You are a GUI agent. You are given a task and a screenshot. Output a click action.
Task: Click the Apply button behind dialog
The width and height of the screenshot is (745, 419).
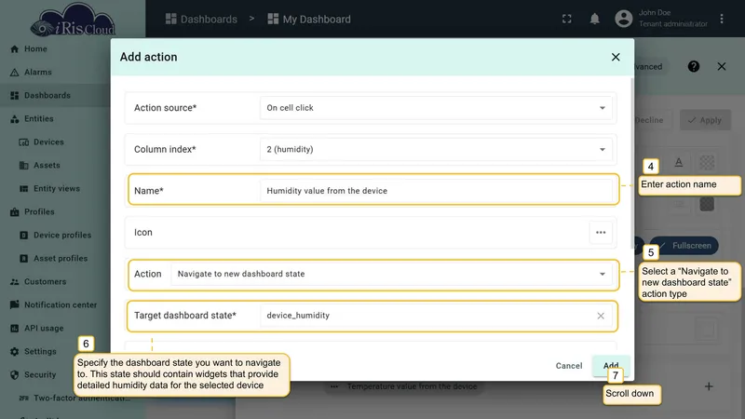pos(705,120)
